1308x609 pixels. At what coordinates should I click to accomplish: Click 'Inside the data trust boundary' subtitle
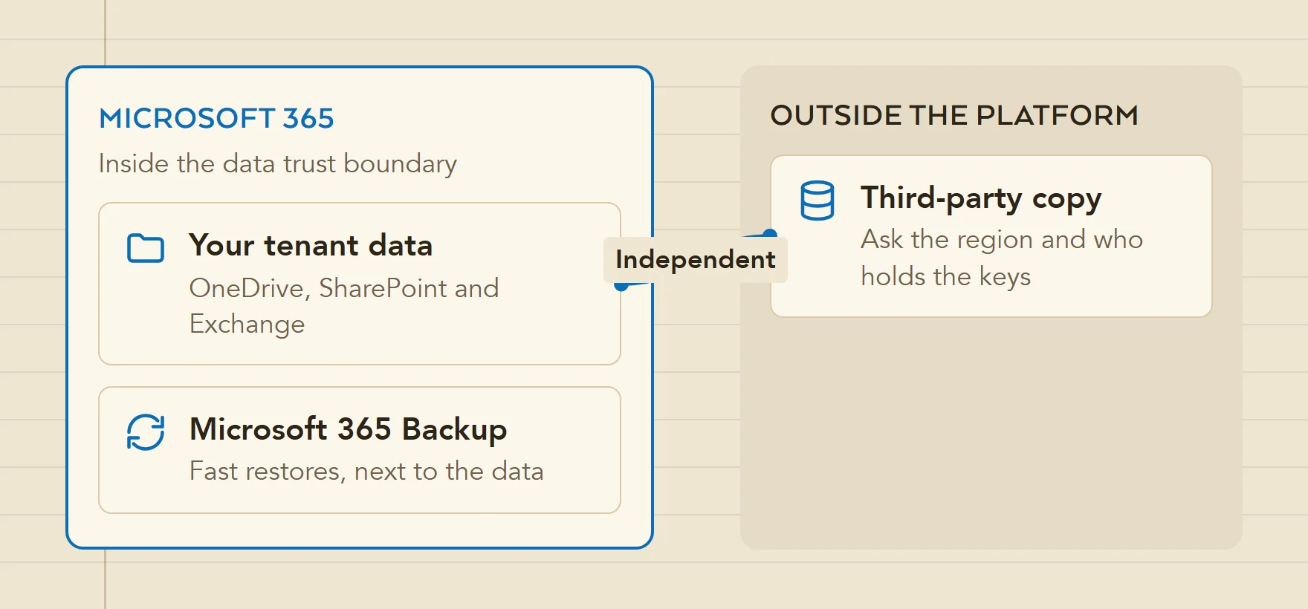coord(278,163)
